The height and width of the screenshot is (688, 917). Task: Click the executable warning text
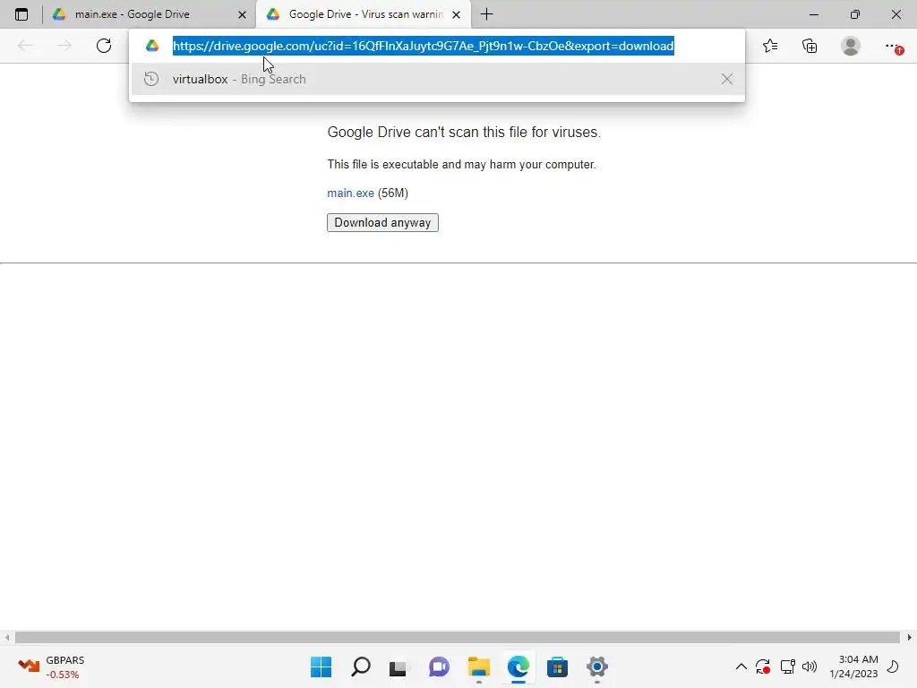coord(461,165)
